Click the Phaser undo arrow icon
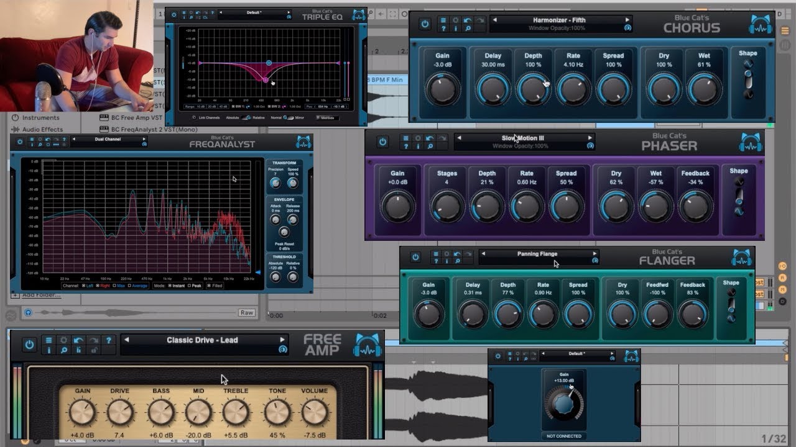The width and height of the screenshot is (796, 447). (430, 138)
